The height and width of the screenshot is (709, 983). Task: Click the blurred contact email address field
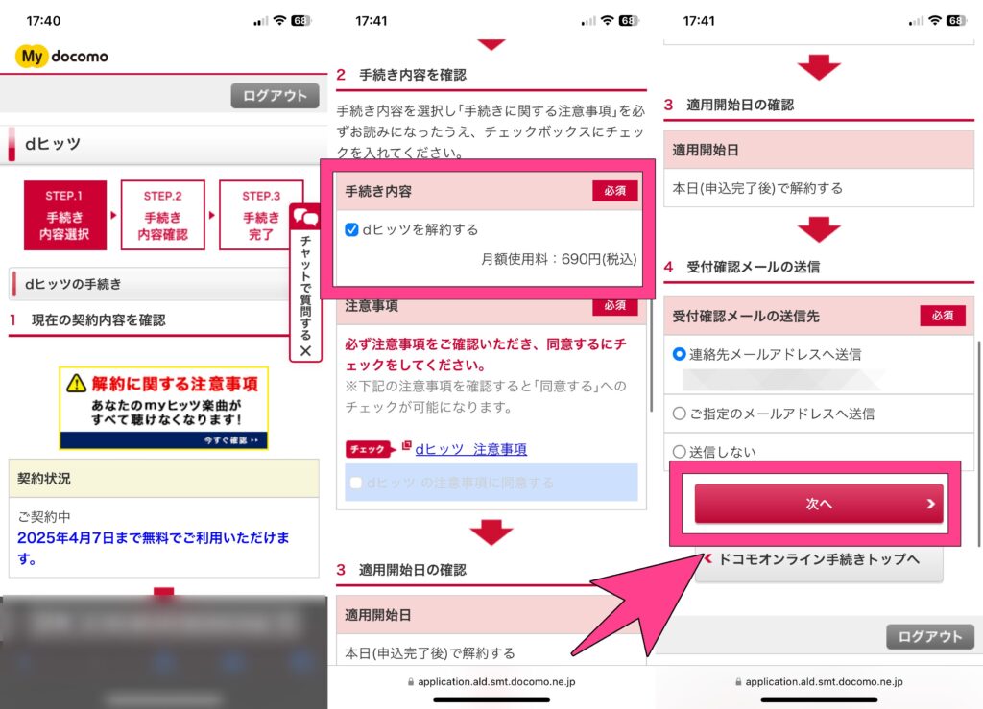[781, 380]
